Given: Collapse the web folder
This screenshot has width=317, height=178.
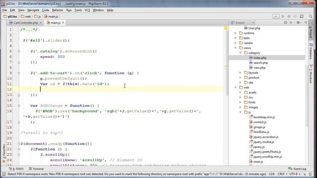Looking at the screenshot, I should click(235, 88).
